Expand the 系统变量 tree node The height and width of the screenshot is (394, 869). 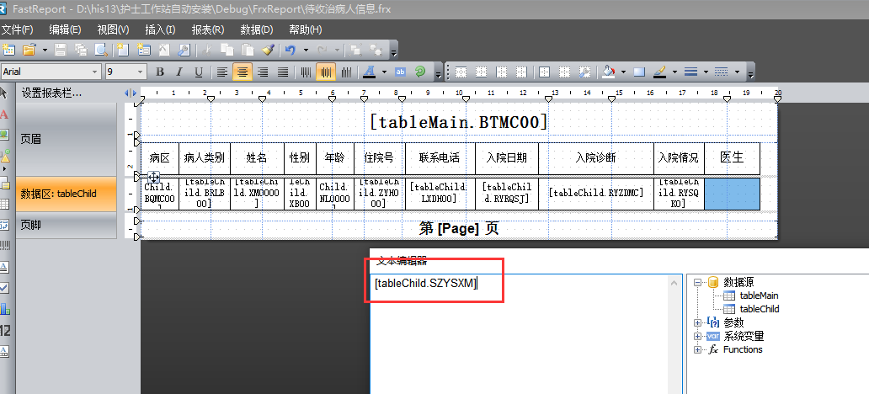click(x=698, y=336)
